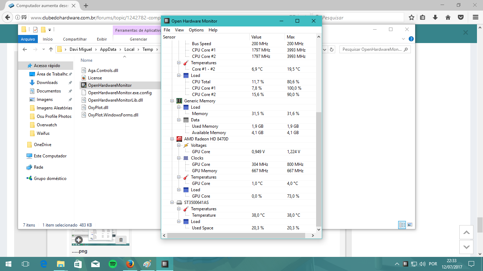Collapse the Clocks group under AMD Radeon
This screenshot has width=483, height=271.
179,158
